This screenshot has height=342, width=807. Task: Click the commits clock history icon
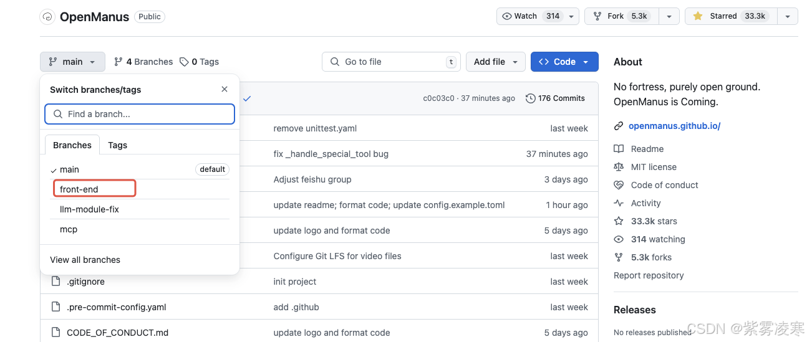pos(531,98)
